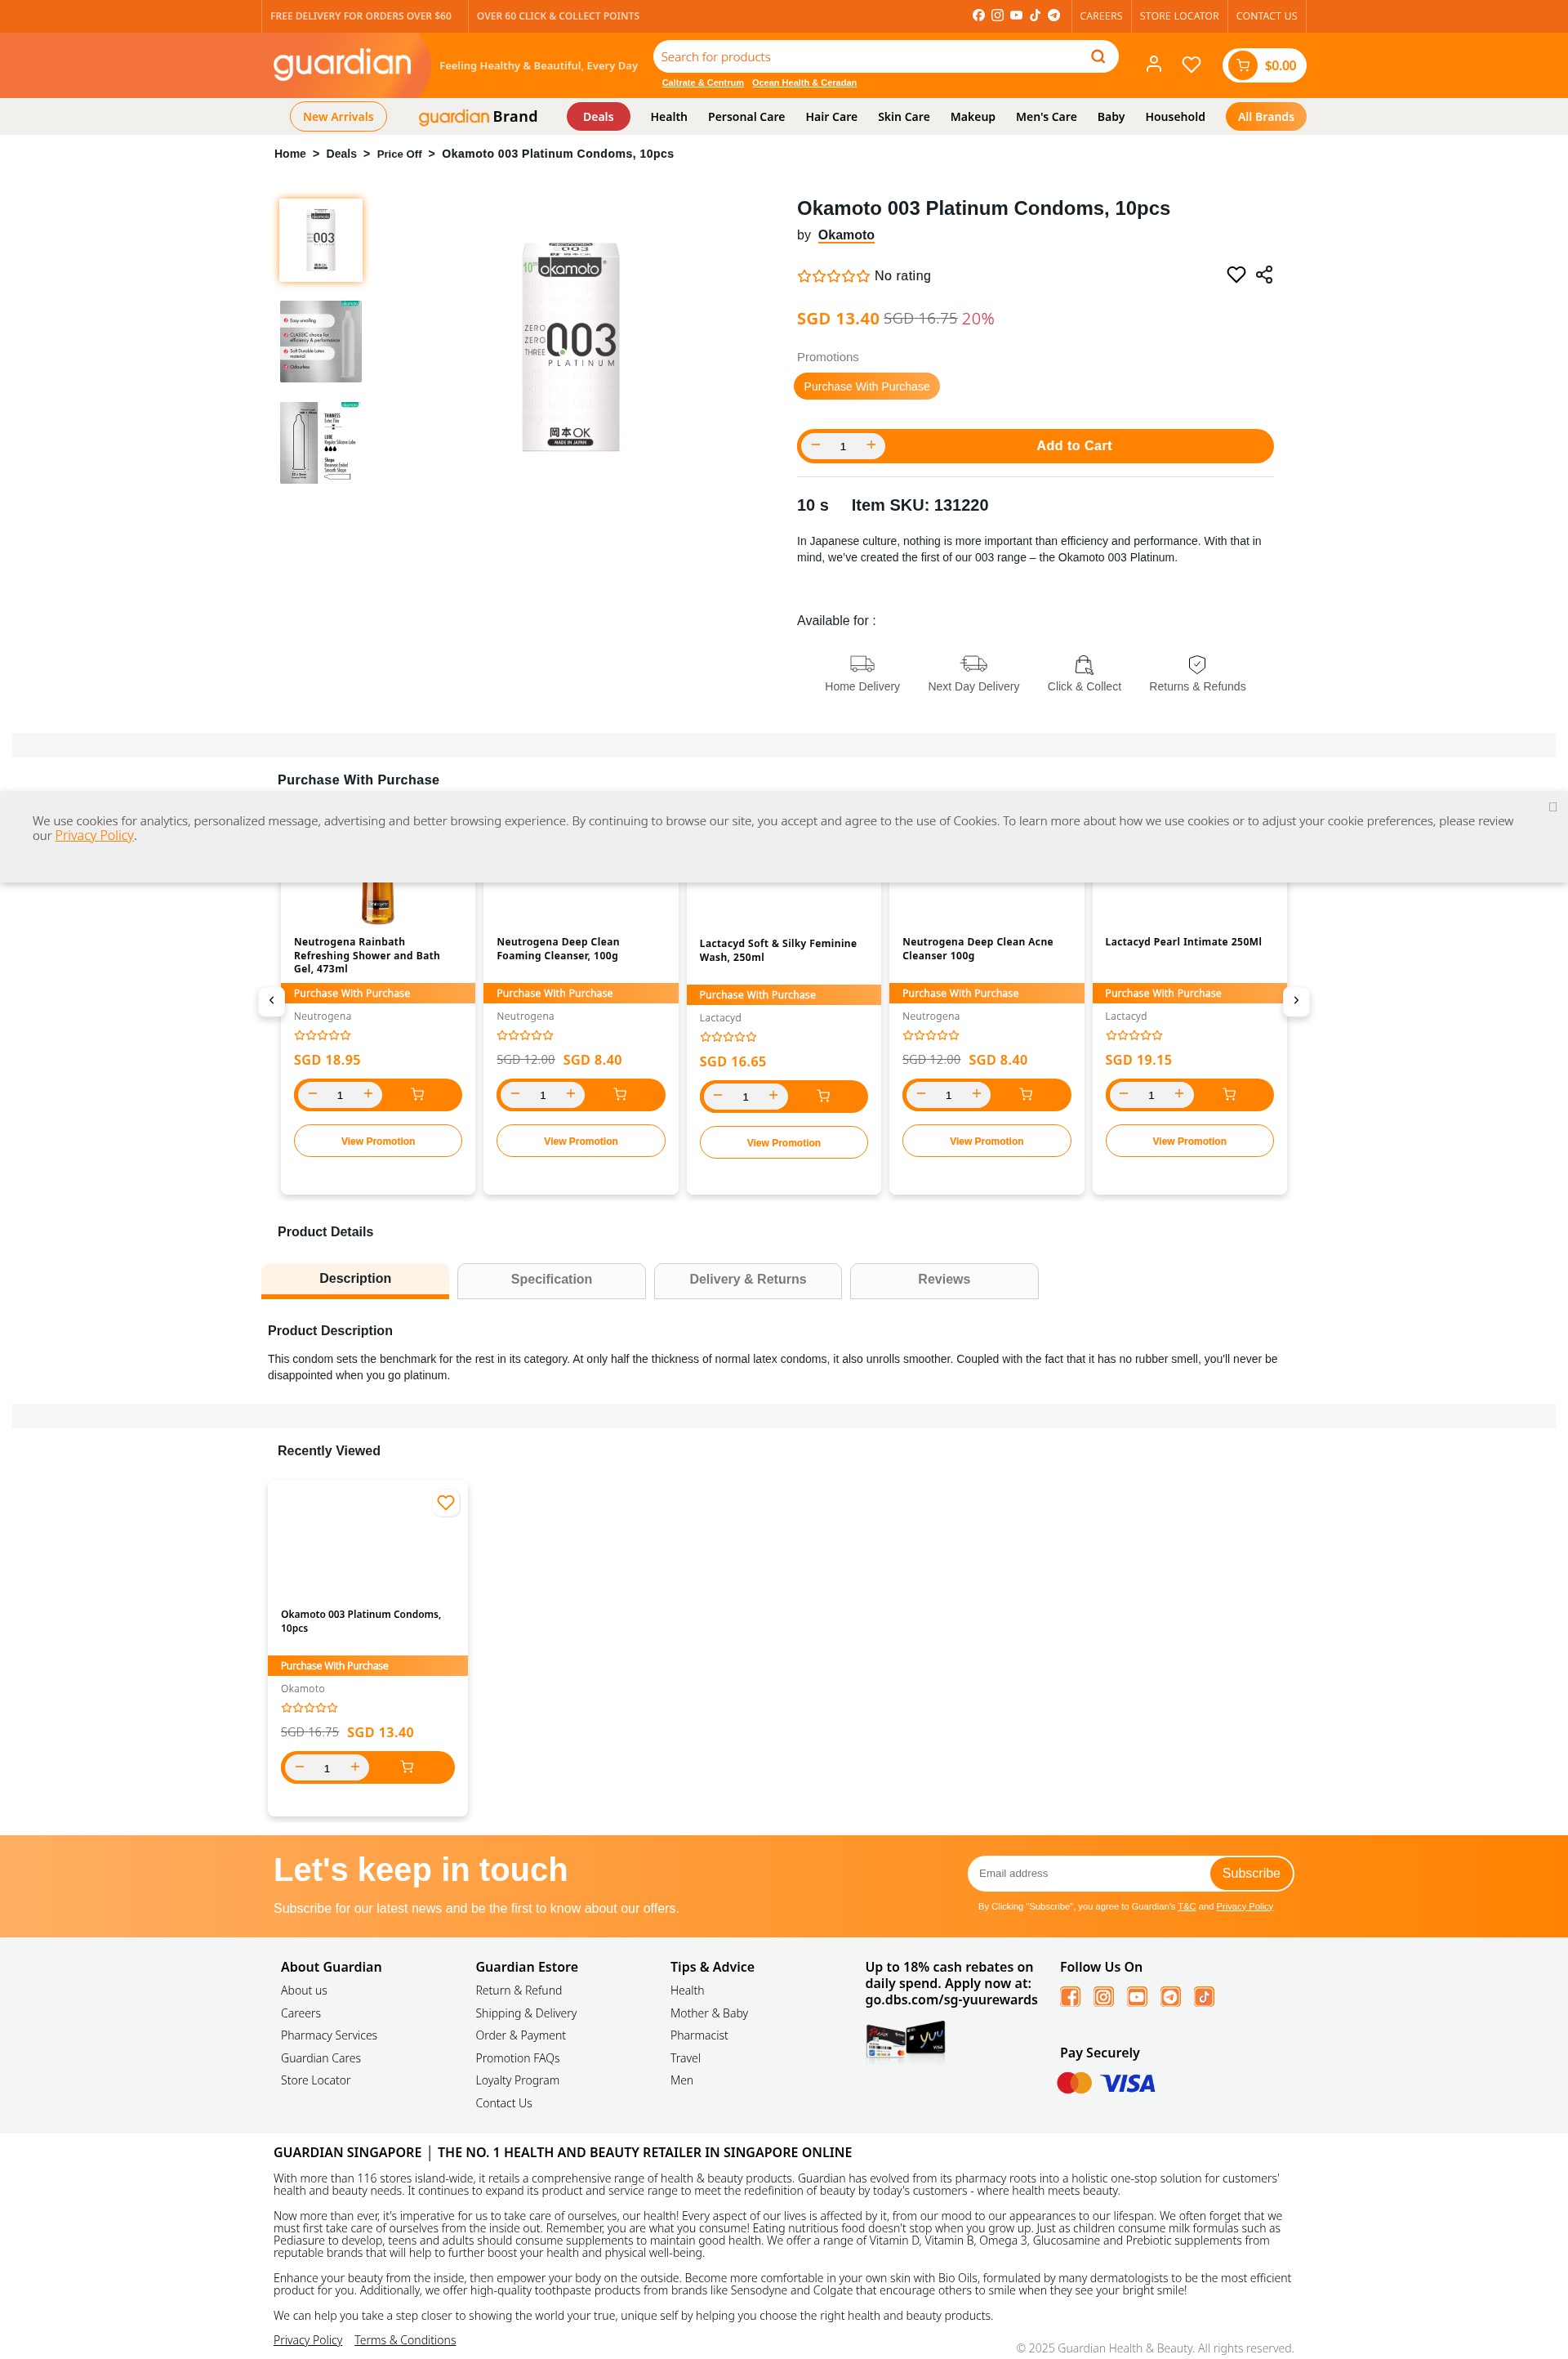Favorite recently viewed Okamoto heart icon

point(446,1502)
